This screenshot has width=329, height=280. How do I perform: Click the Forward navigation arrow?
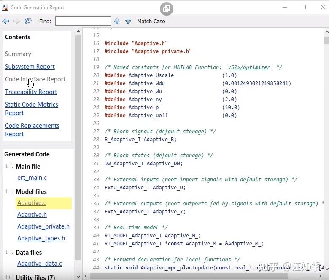coord(16,21)
